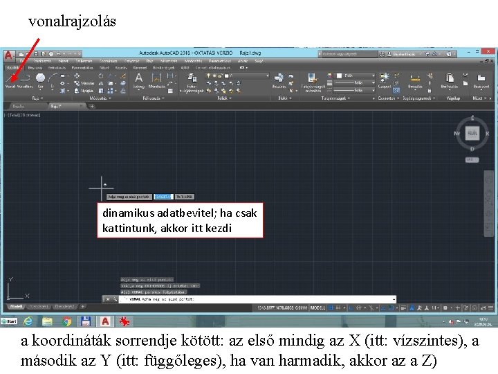Viewport: 498px width, 374px height.
Task: Click the print icon in quick access toolbar
Action: tap(50, 54)
